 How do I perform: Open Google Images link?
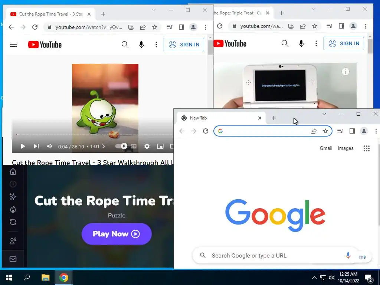coord(345,148)
